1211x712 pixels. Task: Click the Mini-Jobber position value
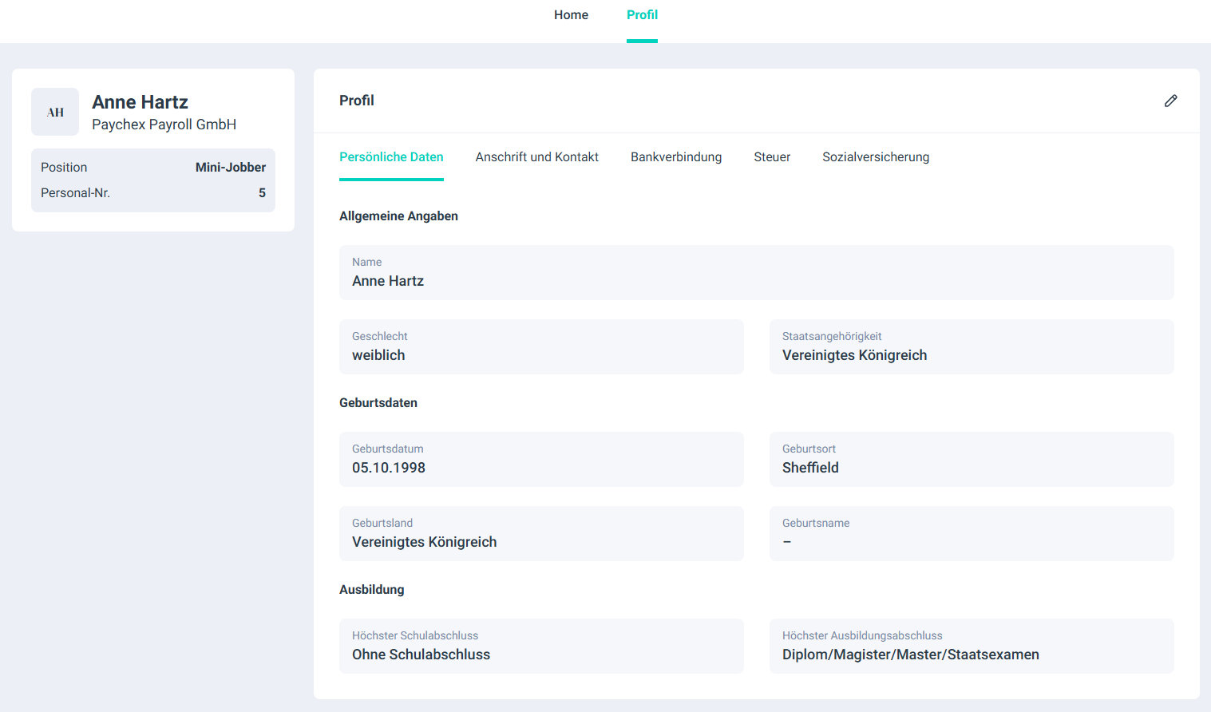(230, 168)
